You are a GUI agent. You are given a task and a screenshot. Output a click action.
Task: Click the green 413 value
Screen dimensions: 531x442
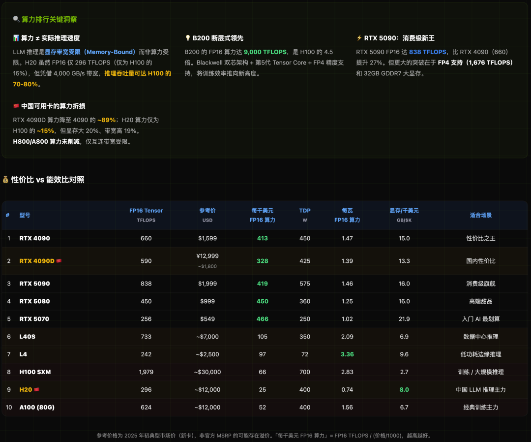[x=262, y=238]
